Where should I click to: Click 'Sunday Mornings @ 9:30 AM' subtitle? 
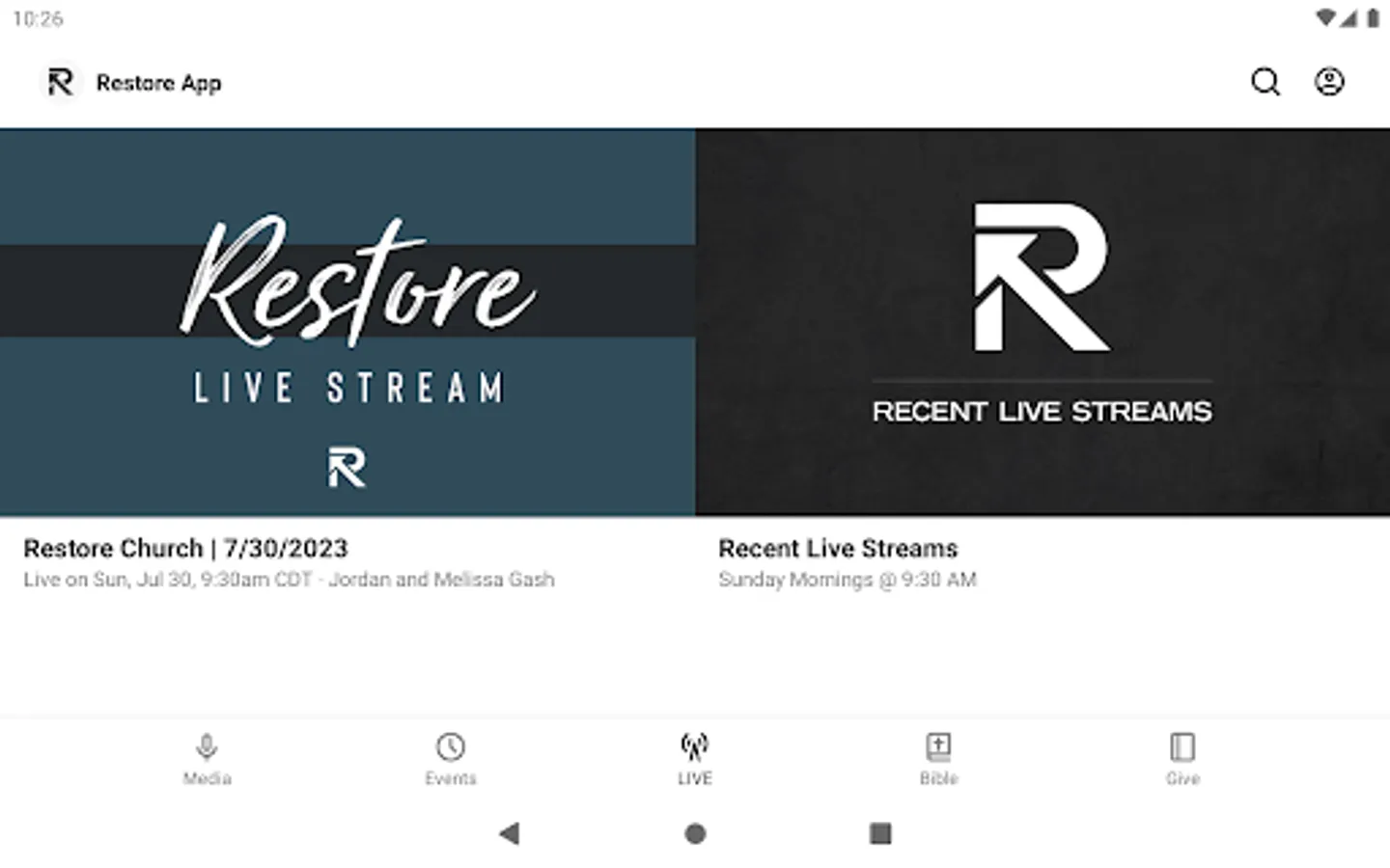[848, 580]
